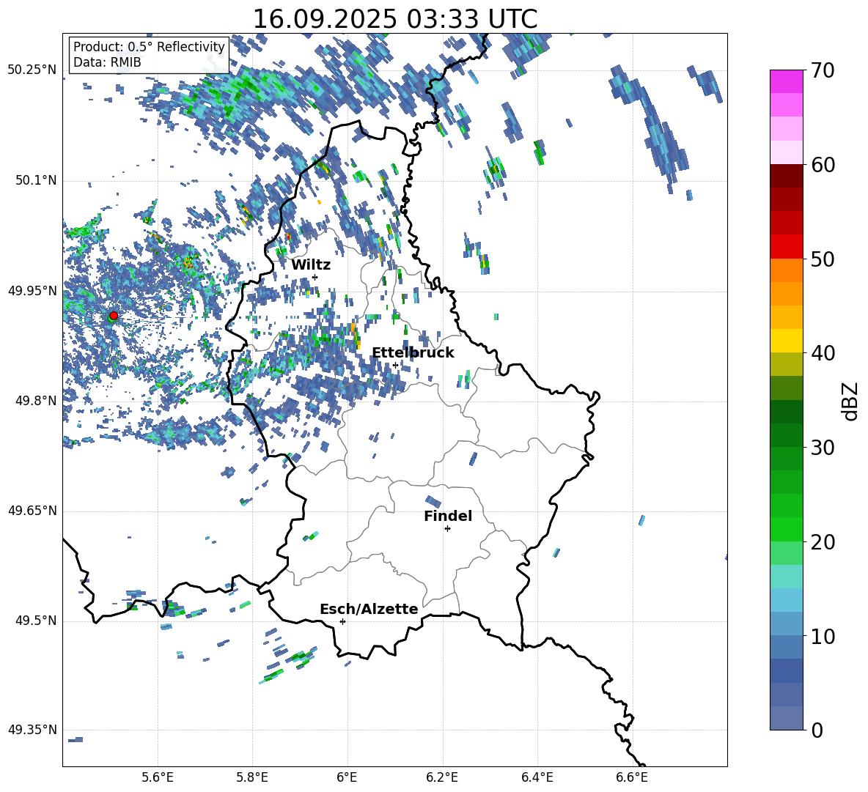Click the 6.4°E longitude label
The height and width of the screenshot is (792, 868).
tap(537, 778)
